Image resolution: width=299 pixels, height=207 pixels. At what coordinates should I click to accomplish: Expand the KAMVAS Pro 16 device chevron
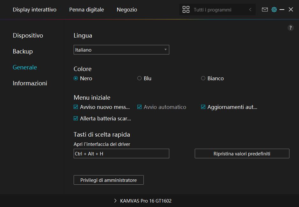click(x=115, y=201)
